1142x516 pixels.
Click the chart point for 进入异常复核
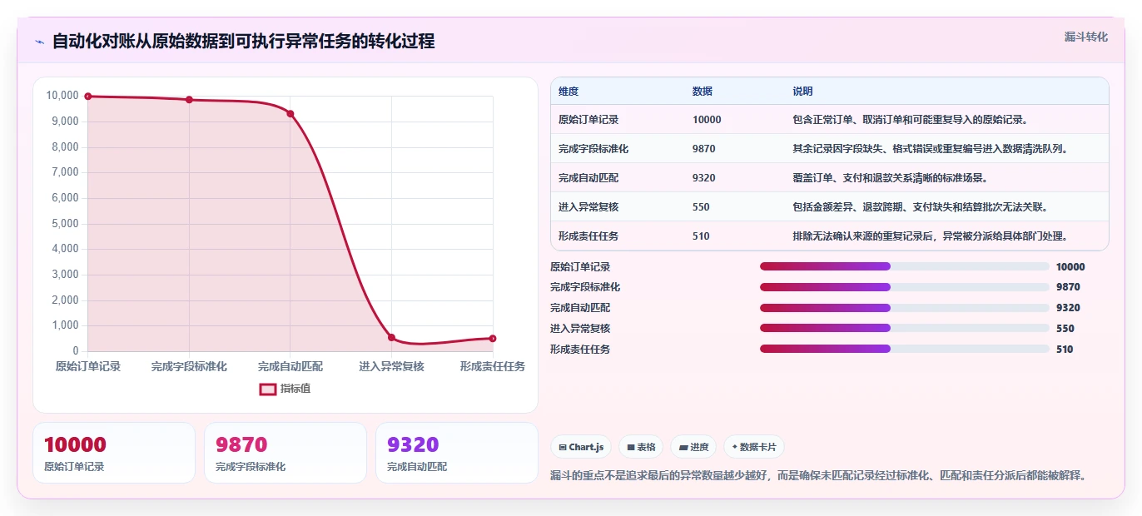391,337
